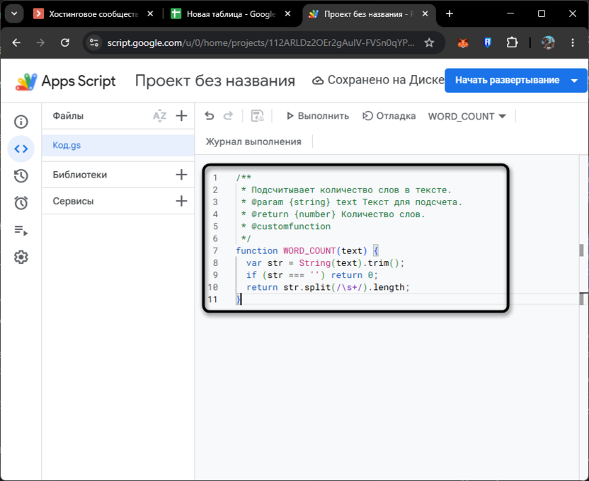Open the Executions list icon
Viewport: 589px width, 481px height.
click(x=21, y=231)
